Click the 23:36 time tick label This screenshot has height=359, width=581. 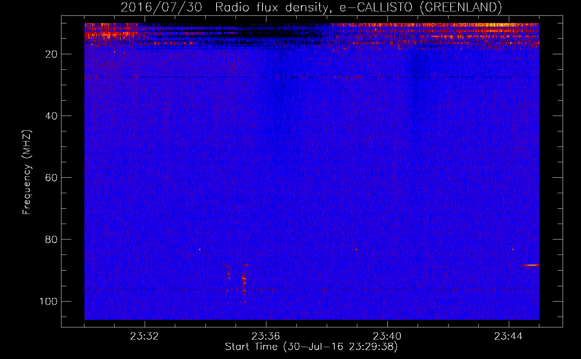[266, 336]
